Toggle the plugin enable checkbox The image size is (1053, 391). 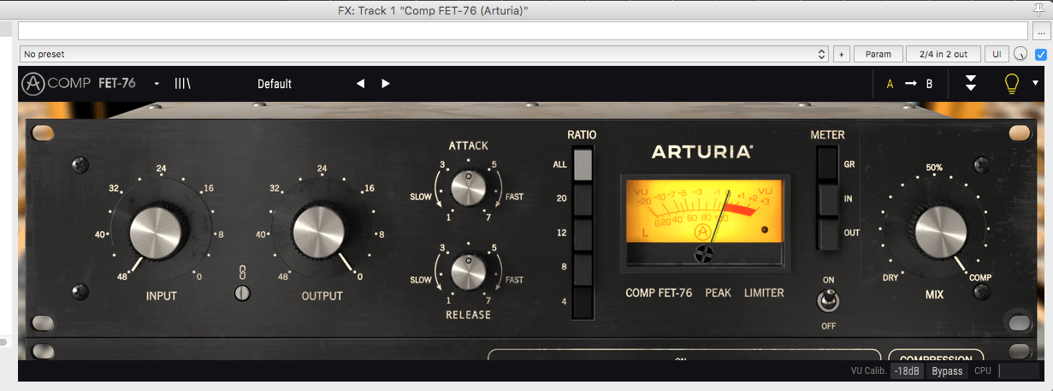(1040, 54)
